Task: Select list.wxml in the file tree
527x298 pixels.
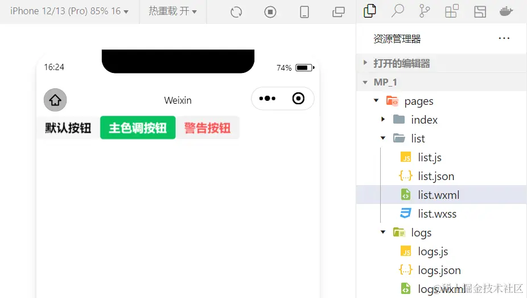Action: pos(442,195)
